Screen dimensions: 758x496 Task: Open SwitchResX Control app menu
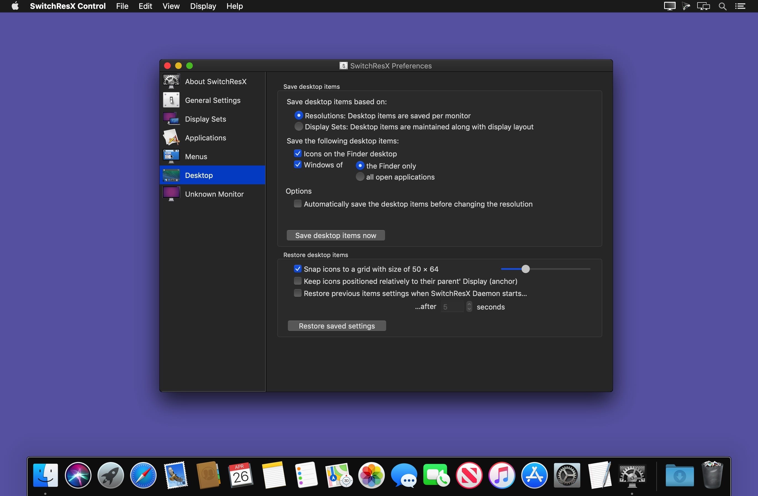pyautogui.click(x=67, y=6)
